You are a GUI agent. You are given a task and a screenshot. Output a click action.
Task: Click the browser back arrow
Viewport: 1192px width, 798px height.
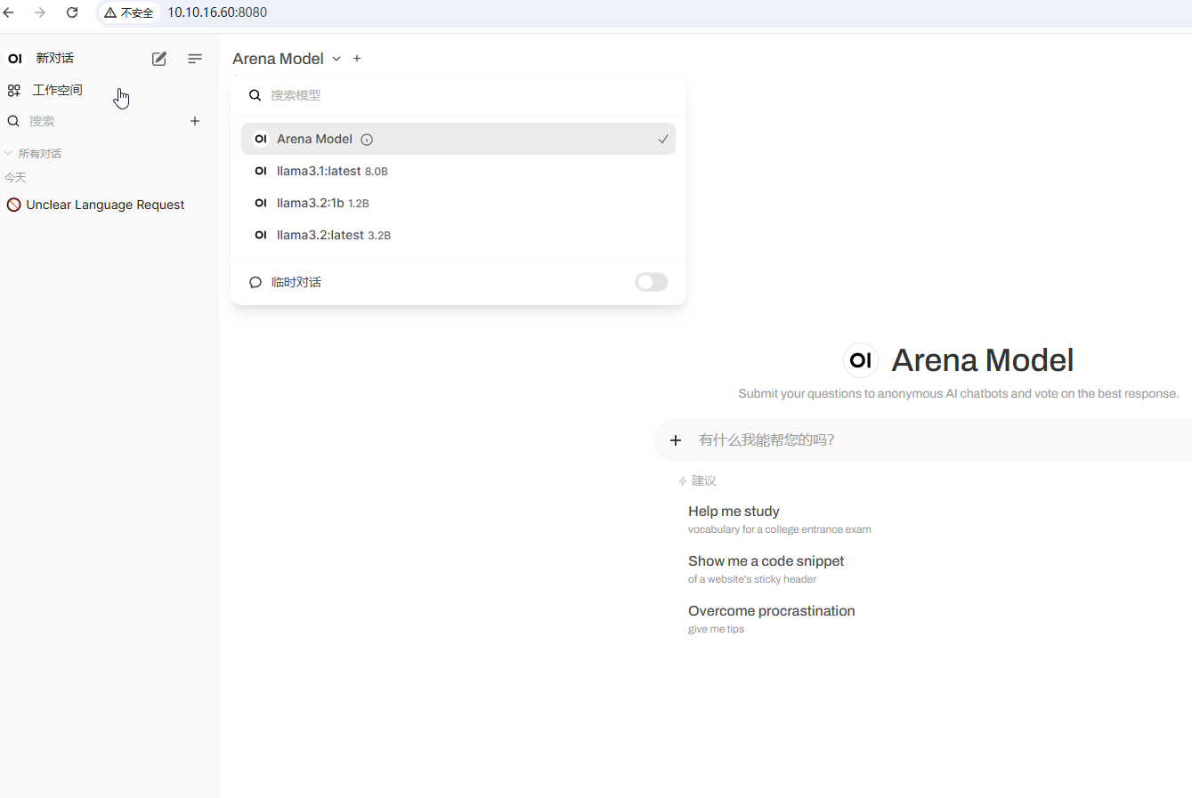(9, 12)
